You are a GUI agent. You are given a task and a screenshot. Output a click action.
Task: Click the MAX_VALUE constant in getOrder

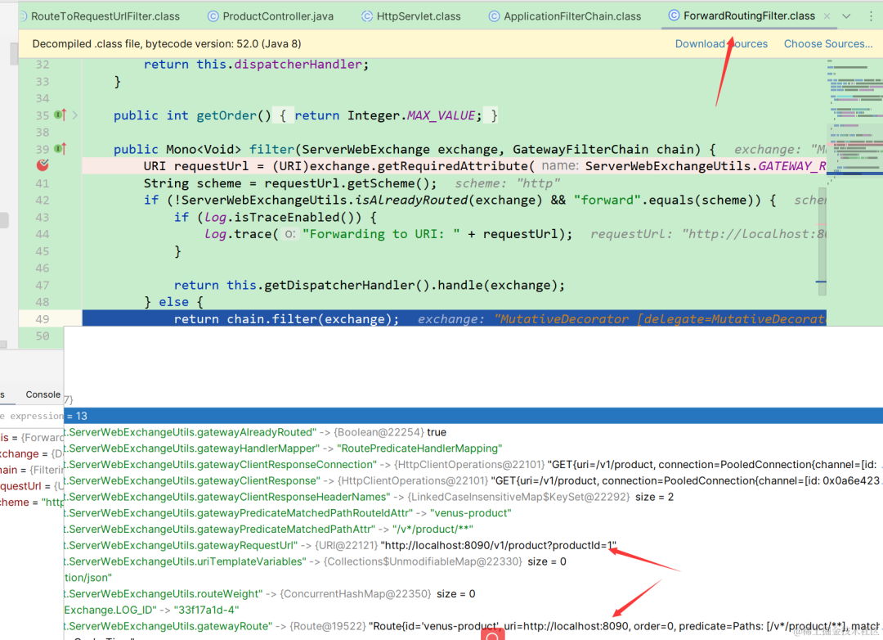coord(441,115)
